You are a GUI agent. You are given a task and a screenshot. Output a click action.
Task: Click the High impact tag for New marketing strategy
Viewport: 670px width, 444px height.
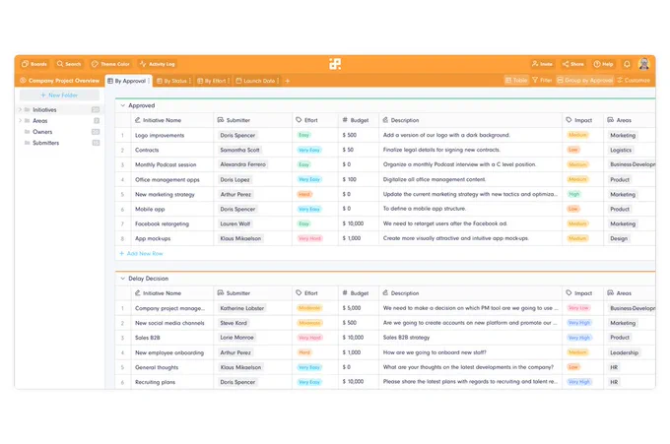tap(573, 194)
